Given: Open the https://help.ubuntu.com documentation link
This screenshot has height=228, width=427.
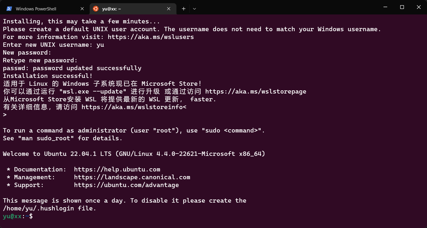Looking at the screenshot, I should (117, 169).
